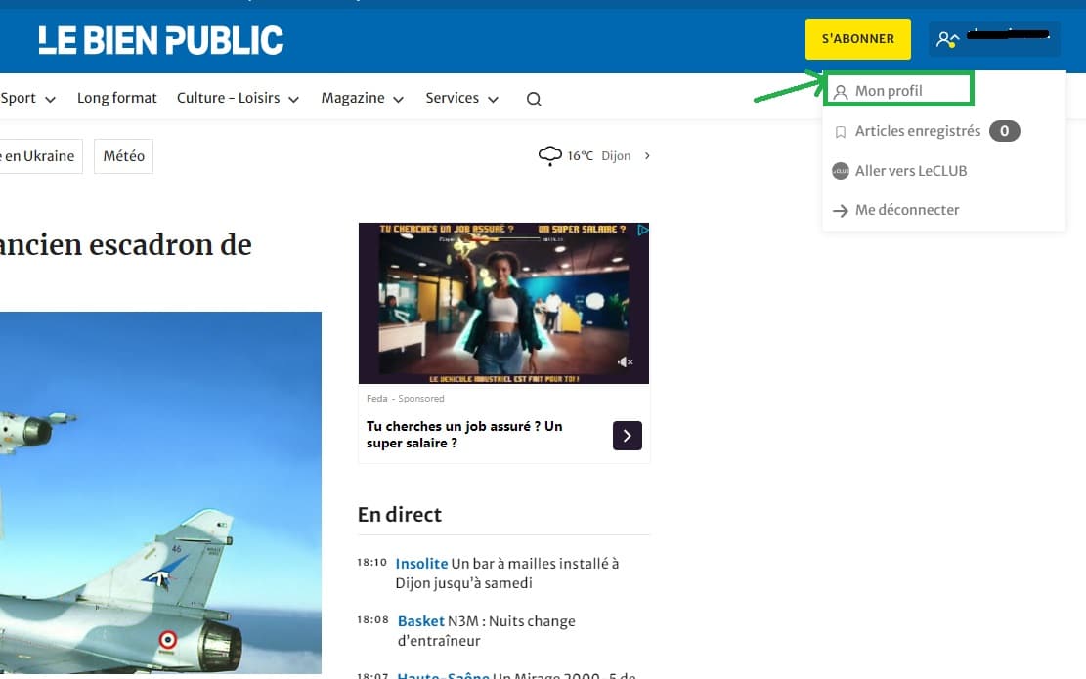Click the user account icon in header
This screenshot has width=1086, height=679.
pos(947,39)
